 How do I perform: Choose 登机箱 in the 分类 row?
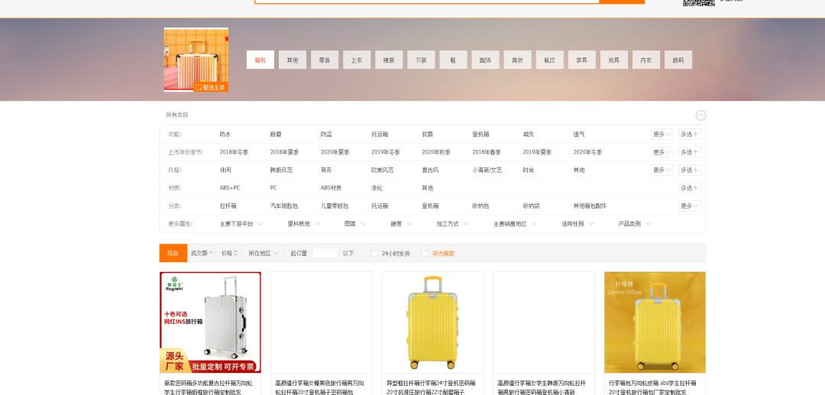click(x=430, y=206)
